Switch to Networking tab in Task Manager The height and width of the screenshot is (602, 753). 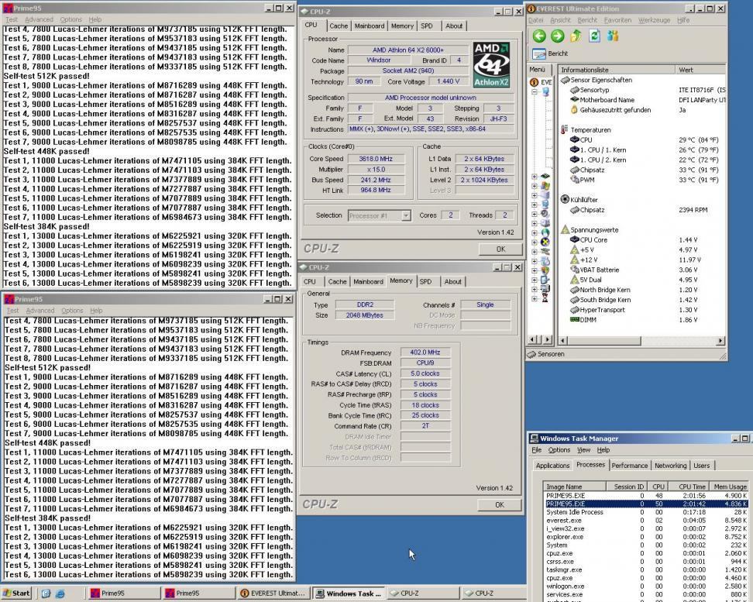(x=670, y=466)
